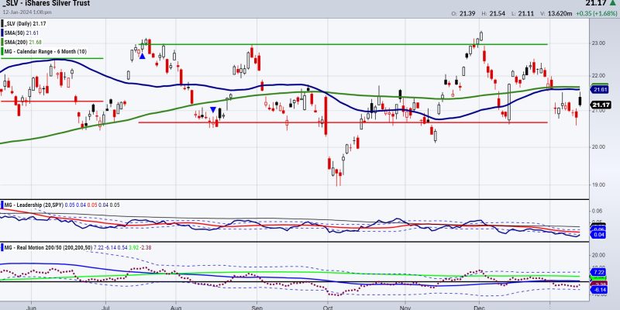The image size is (620, 310).
Task: Click the tall red candle at start of October
Action: 325,115
